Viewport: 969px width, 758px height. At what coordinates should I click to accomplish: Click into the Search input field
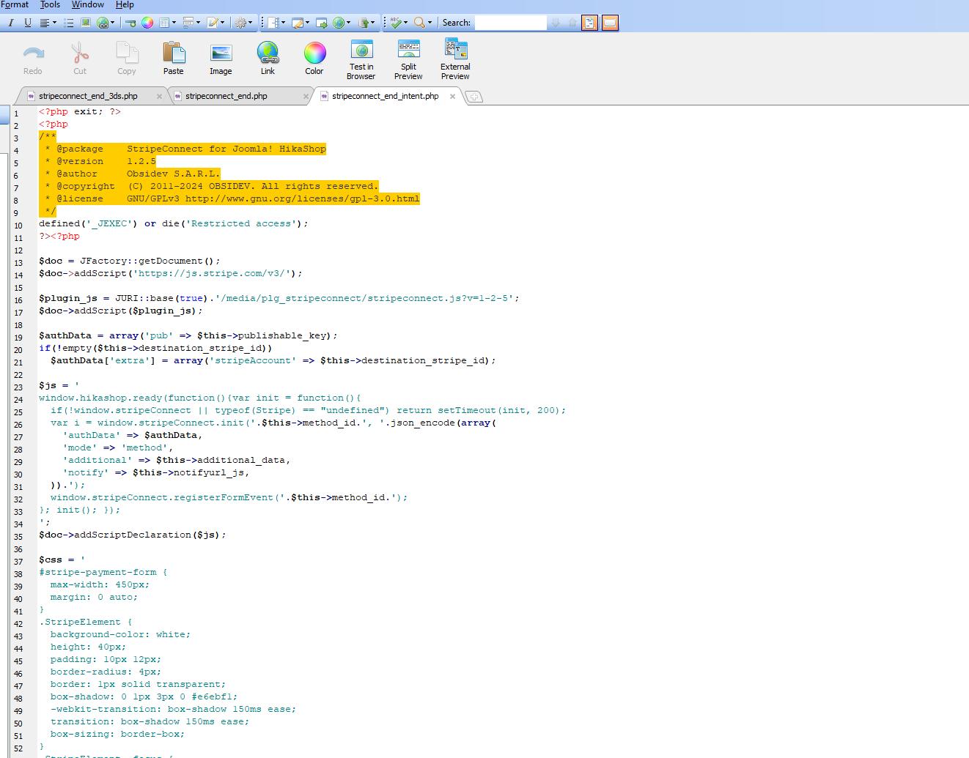tap(510, 23)
